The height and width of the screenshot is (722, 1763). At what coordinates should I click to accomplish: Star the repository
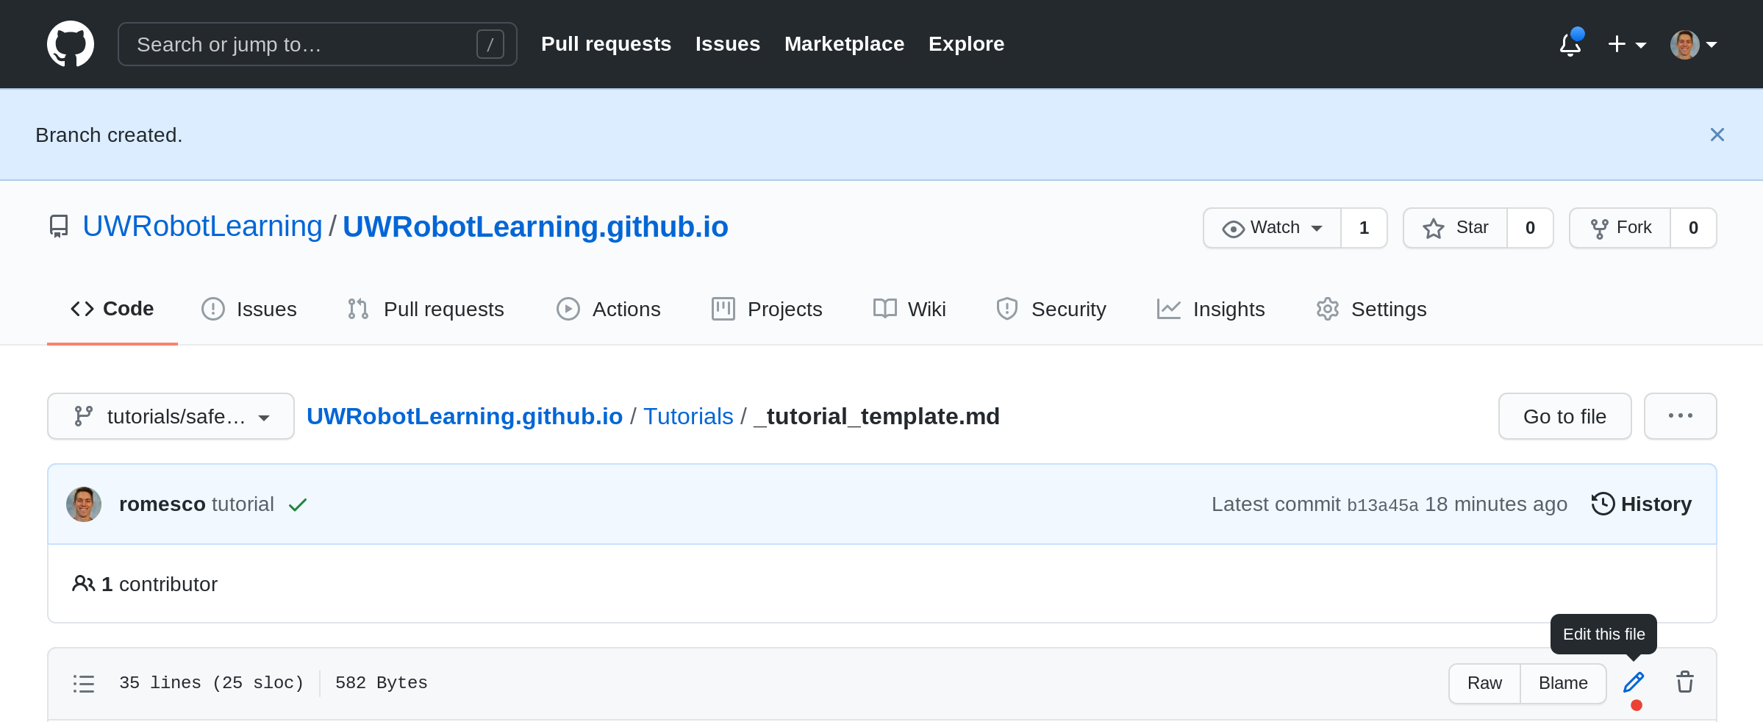(1455, 228)
